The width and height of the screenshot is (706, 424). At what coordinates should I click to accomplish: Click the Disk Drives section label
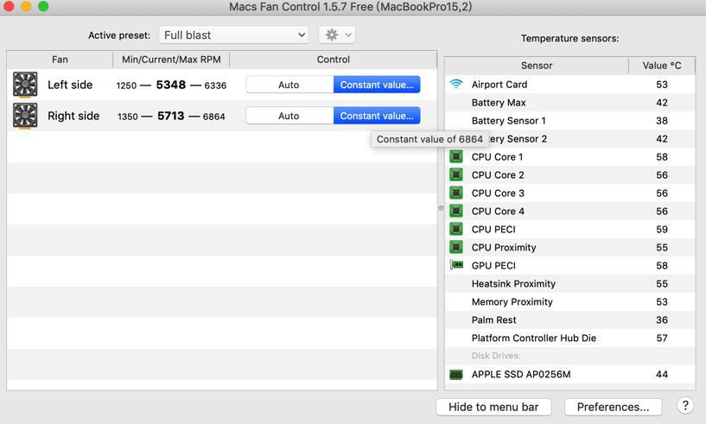tap(496, 356)
